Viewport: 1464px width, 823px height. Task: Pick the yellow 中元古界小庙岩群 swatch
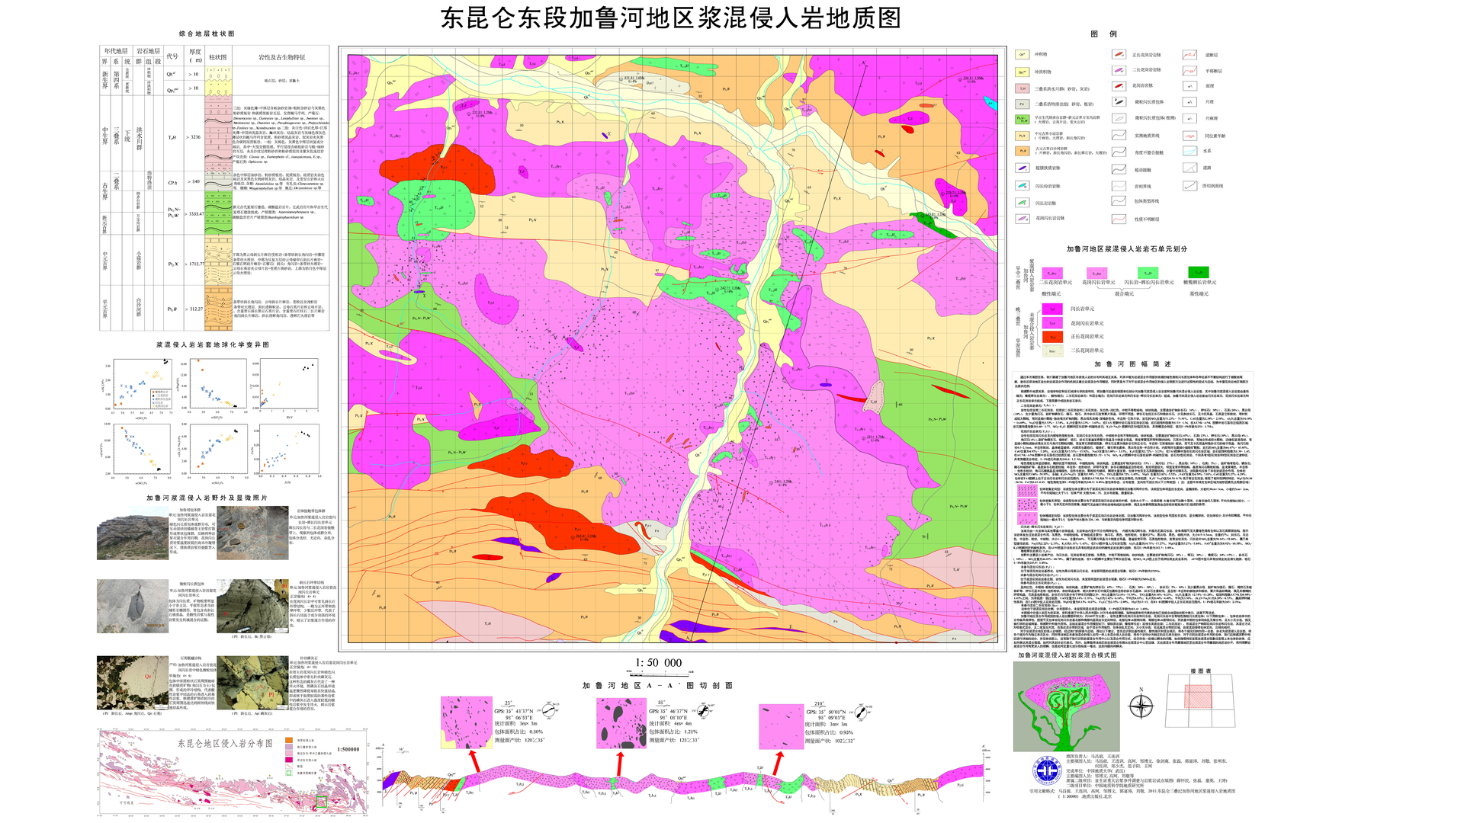(1022, 136)
